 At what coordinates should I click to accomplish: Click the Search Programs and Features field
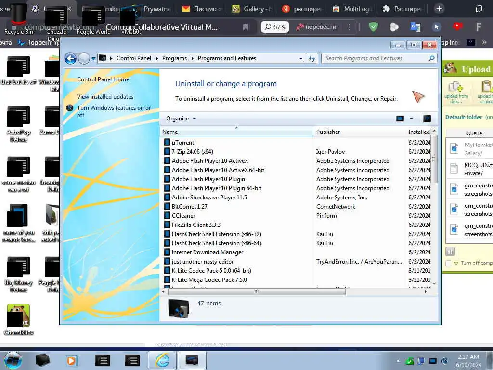pos(379,58)
